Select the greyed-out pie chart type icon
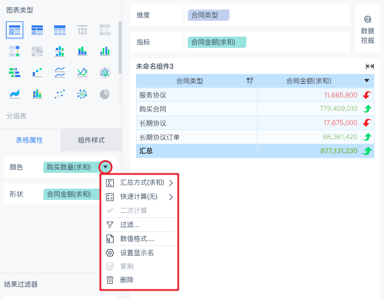Screen dimensions: 384x299 [x=105, y=94]
